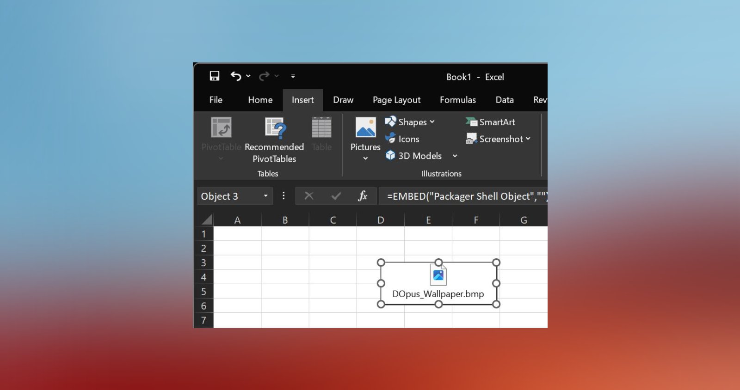Select row 6 header
Viewport: 740px width, 390px height.
pyautogui.click(x=203, y=305)
